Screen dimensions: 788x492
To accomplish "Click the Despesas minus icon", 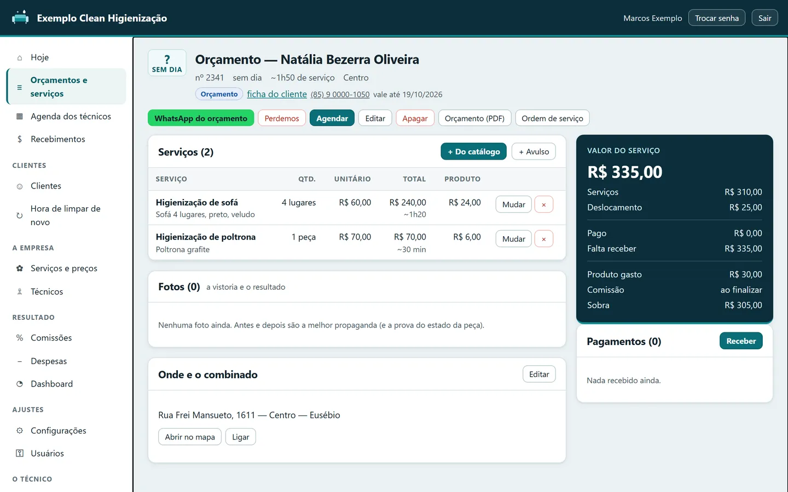I will pyautogui.click(x=20, y=361).
